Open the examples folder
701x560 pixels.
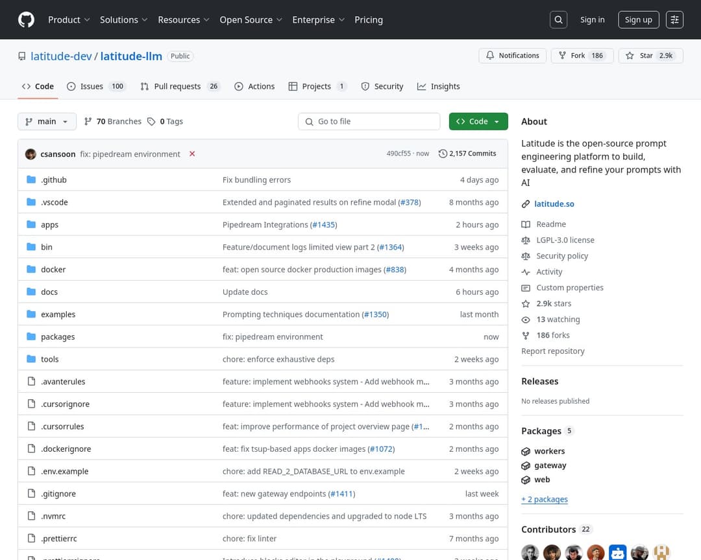pyautogui.click(x=58, y=314)
